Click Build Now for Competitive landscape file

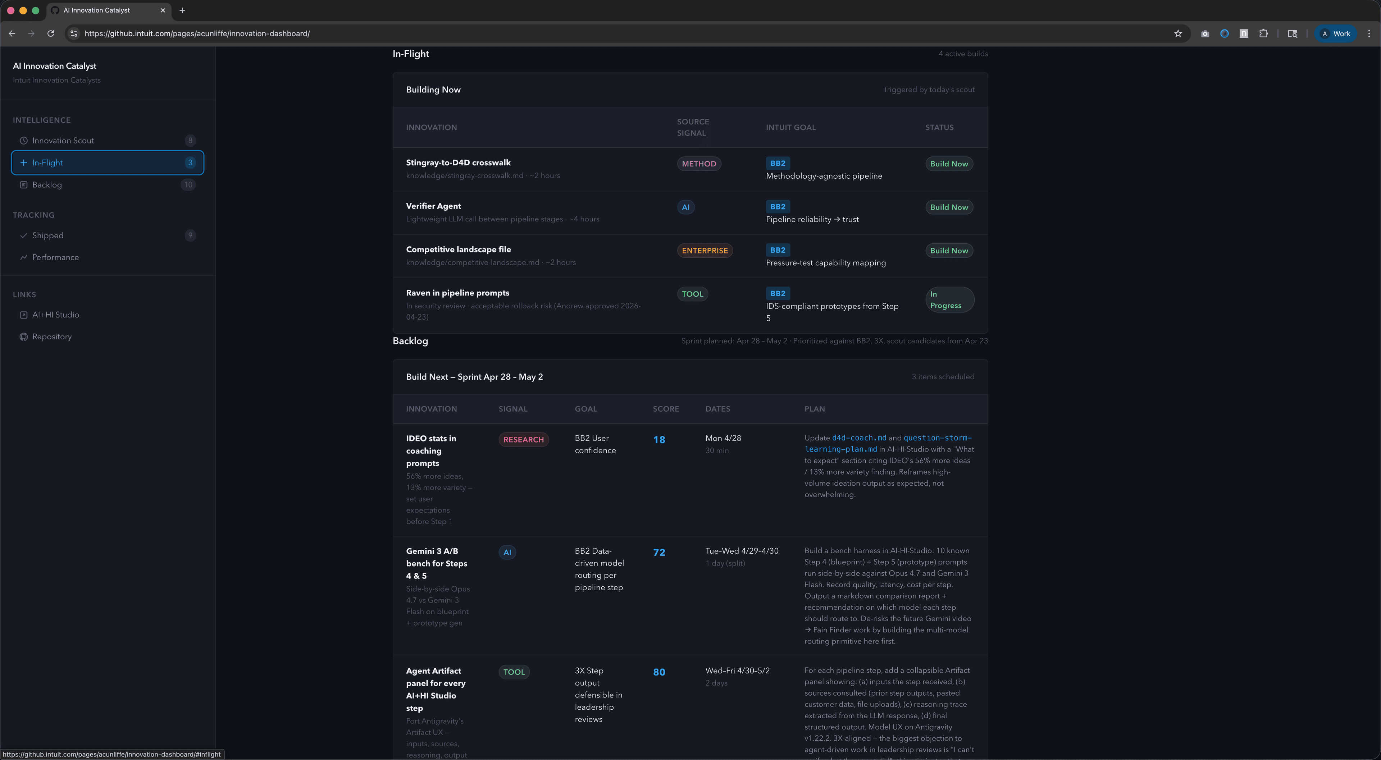point(949,250)
